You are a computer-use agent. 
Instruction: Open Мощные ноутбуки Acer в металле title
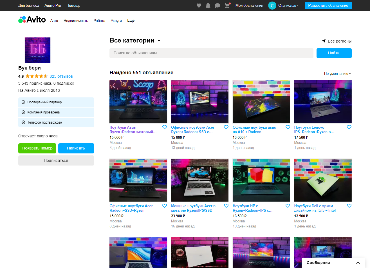[193, 208]
